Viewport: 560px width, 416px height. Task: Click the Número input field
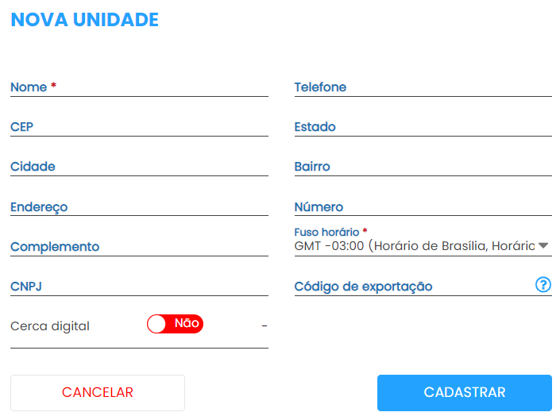click(x=423, y=207)
